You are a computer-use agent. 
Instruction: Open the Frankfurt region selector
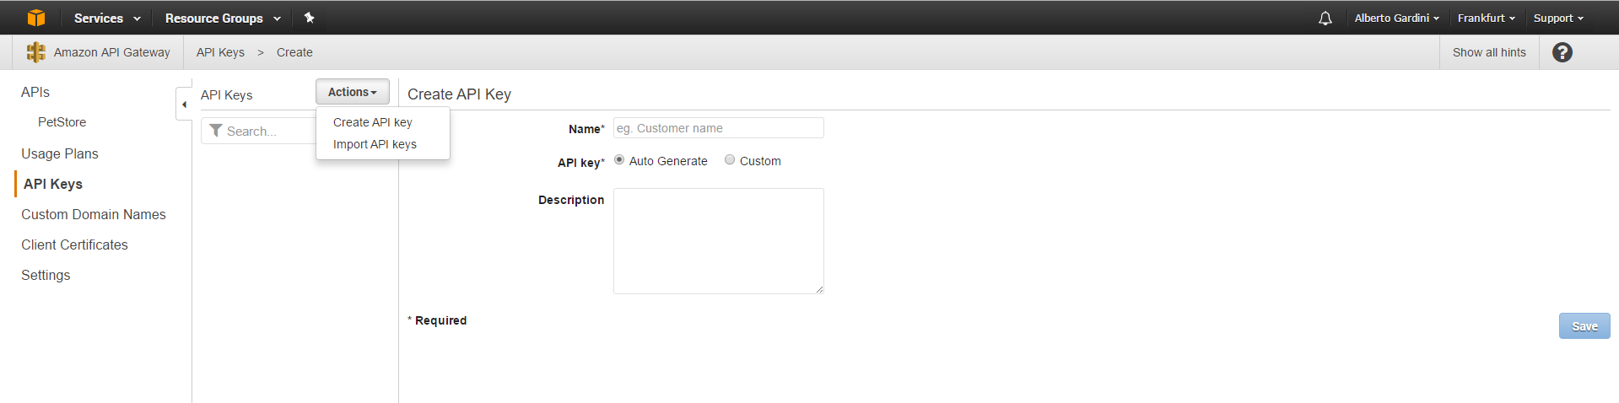[x=1486, y=18]
